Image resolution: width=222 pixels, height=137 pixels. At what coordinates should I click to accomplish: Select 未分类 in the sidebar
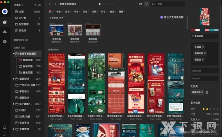(x=28, y=18)
